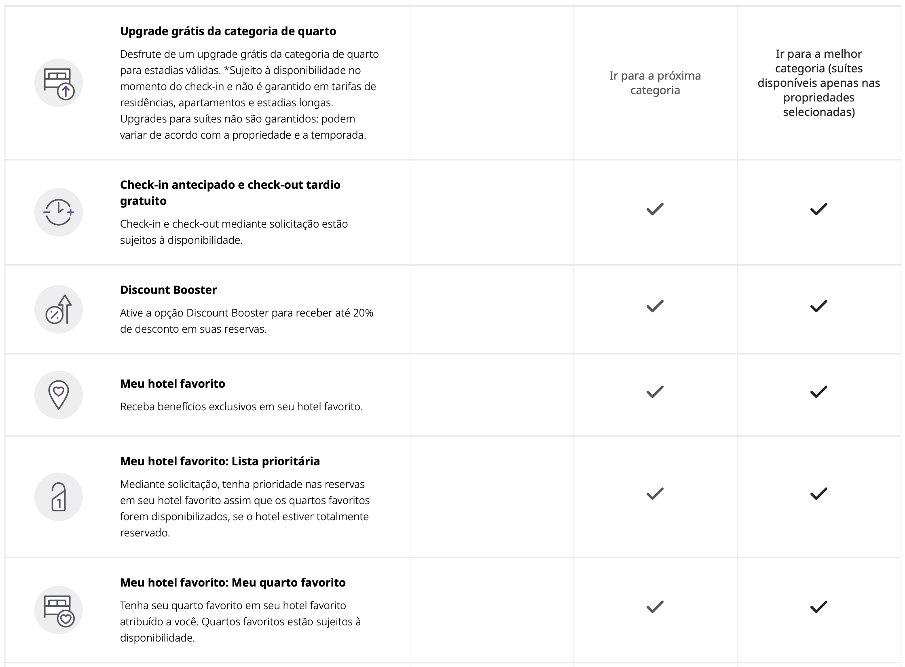Viewport: 905px width, 667px height.
Task: Click gray checkmark in Lista prioritária row
Action: pos(655,494)
